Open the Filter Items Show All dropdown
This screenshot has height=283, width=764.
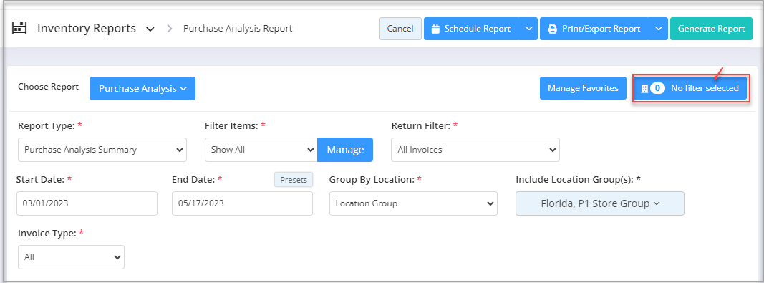pos(261,150)
